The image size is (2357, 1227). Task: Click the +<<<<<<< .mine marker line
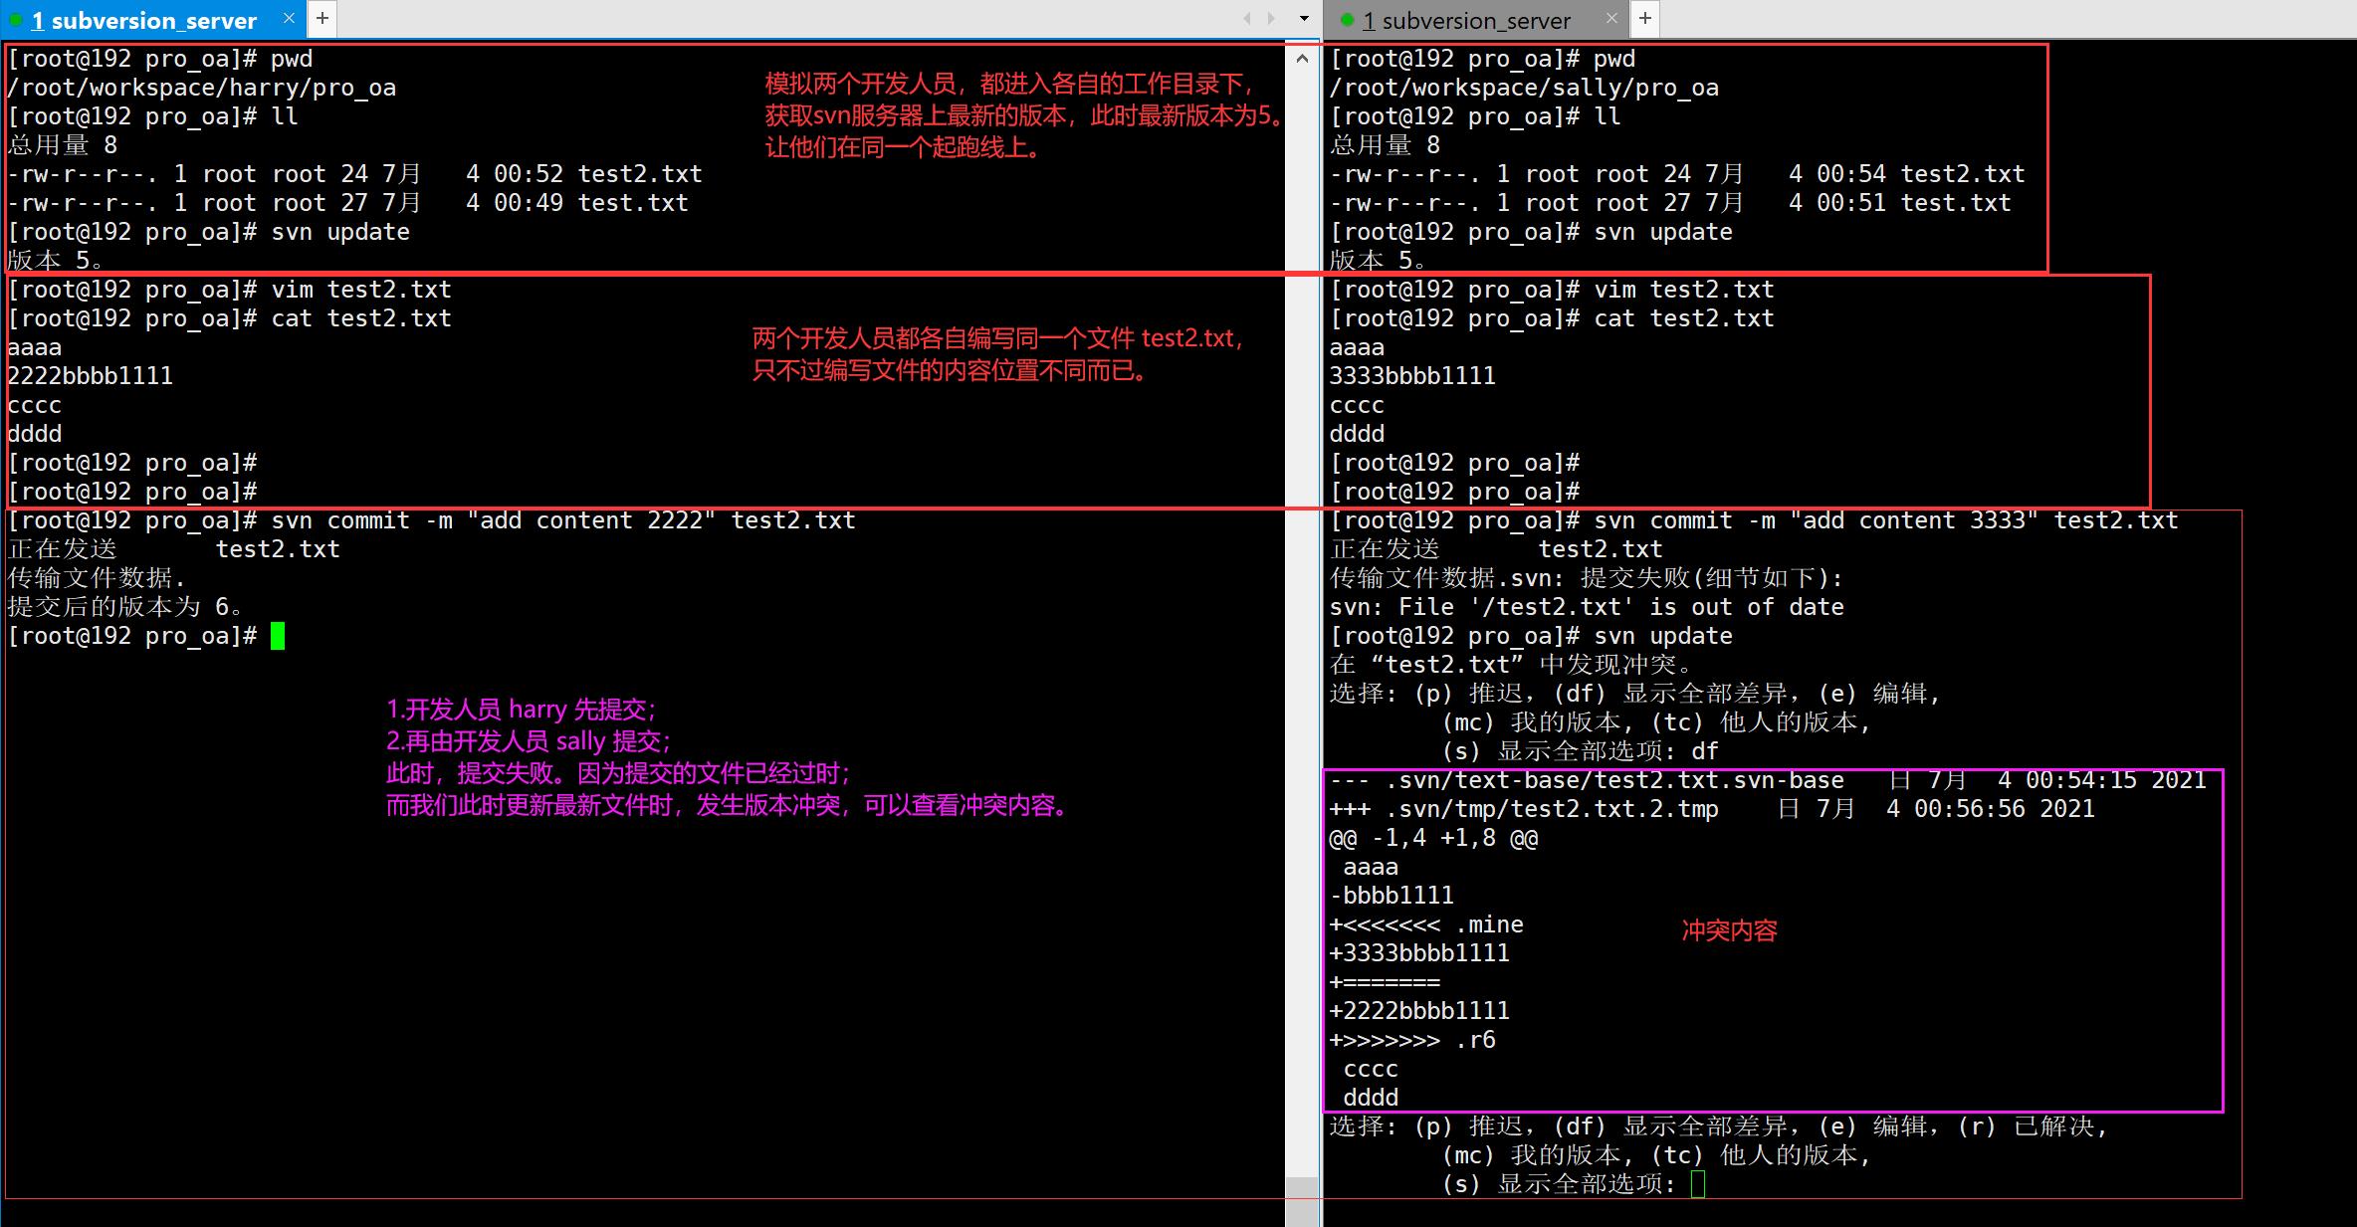click(1426, 924)
